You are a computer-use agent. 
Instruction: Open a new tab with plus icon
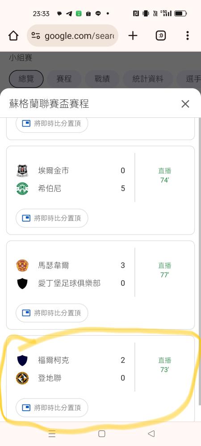[x=133, y=36]
